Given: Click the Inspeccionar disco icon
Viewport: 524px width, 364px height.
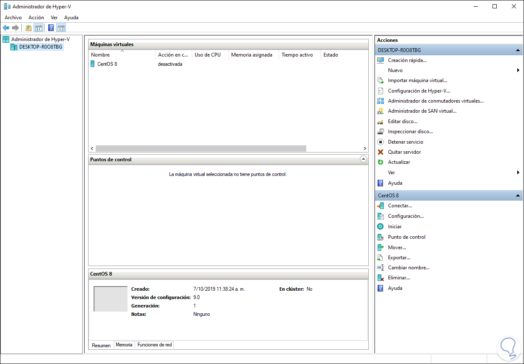Looking at the screenshot, I should pyautogui.click(x=381, y=132).
